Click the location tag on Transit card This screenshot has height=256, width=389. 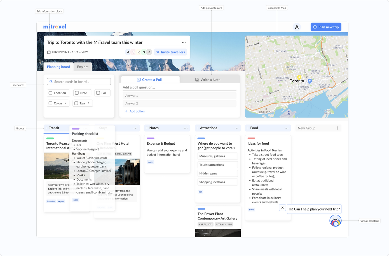(51, 201)
